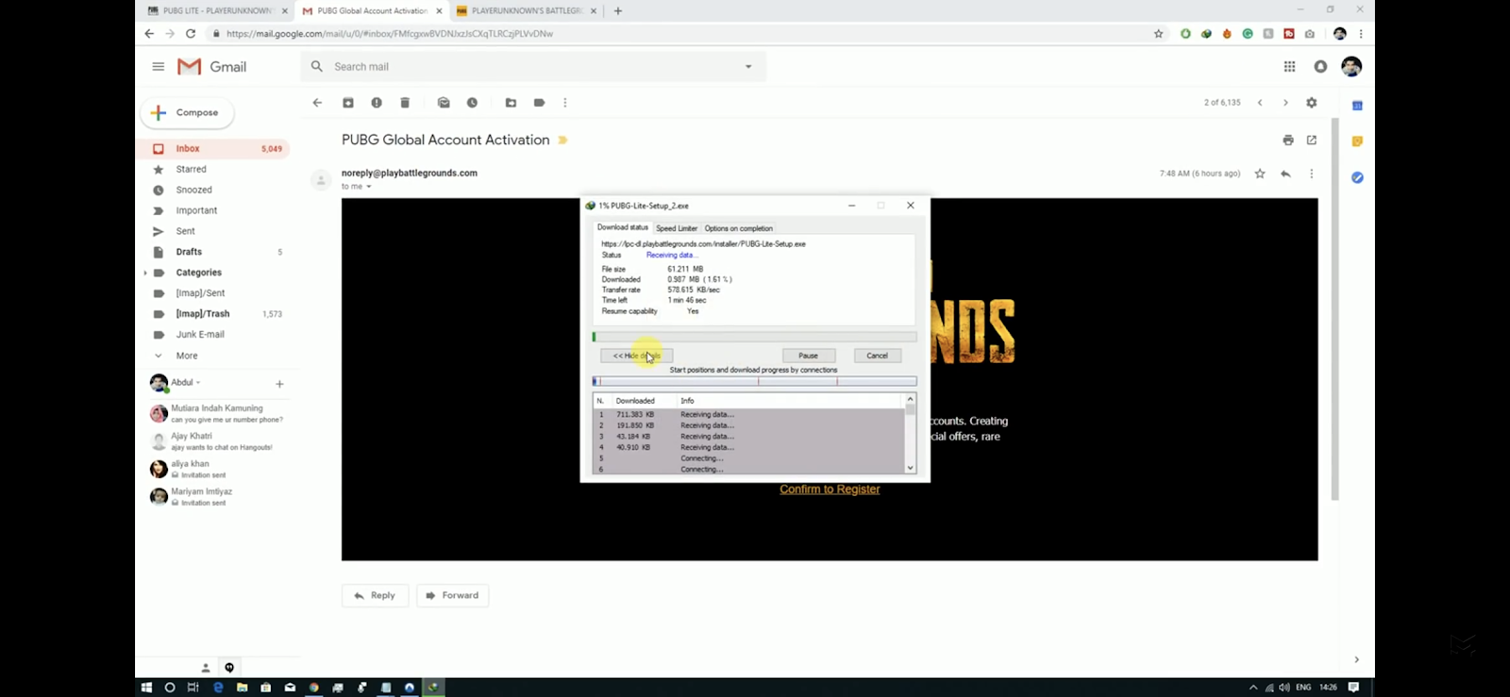Image resolution: width=1510 pixels, height=697 pixels.
Task: Open a new browser tab
Action: tap(618, 11)
